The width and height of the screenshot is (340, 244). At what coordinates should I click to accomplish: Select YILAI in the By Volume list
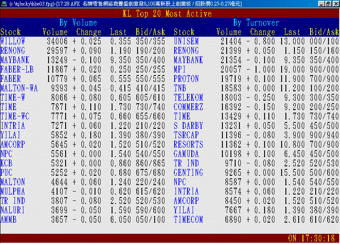coord(10,135)
